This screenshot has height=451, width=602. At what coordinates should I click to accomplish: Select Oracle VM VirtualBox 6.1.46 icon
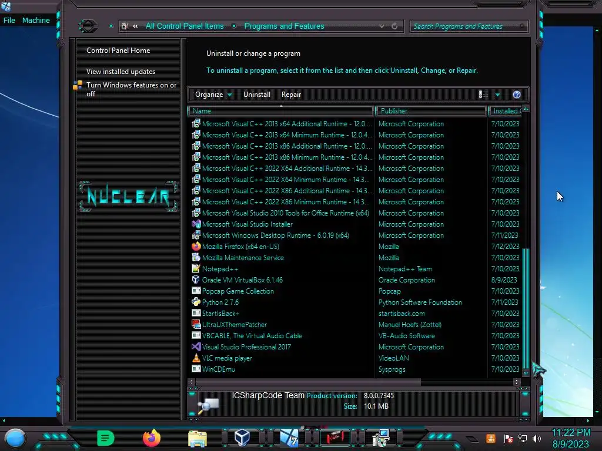point(196,280)
